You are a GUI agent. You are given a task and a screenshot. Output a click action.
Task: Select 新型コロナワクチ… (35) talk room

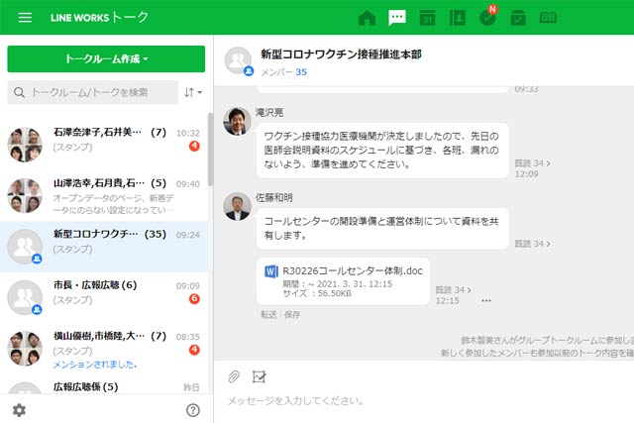(104, 247)
